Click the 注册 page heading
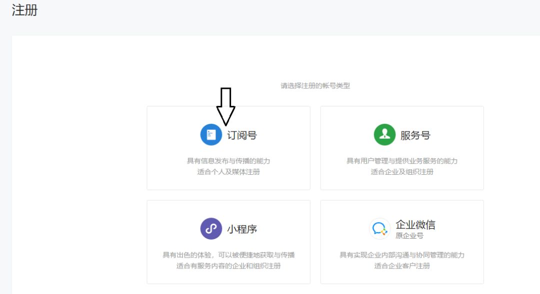 [24, 10]
